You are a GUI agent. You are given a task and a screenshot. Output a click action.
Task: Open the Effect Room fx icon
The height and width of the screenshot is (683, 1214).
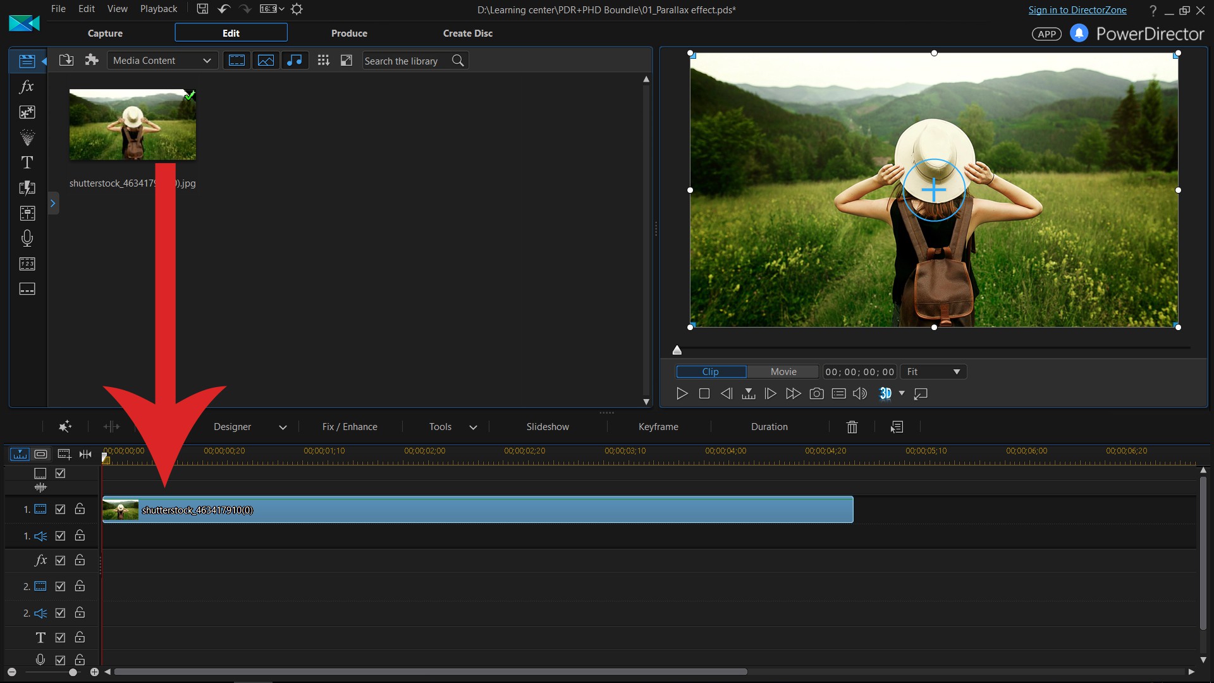tap(27, 87)
